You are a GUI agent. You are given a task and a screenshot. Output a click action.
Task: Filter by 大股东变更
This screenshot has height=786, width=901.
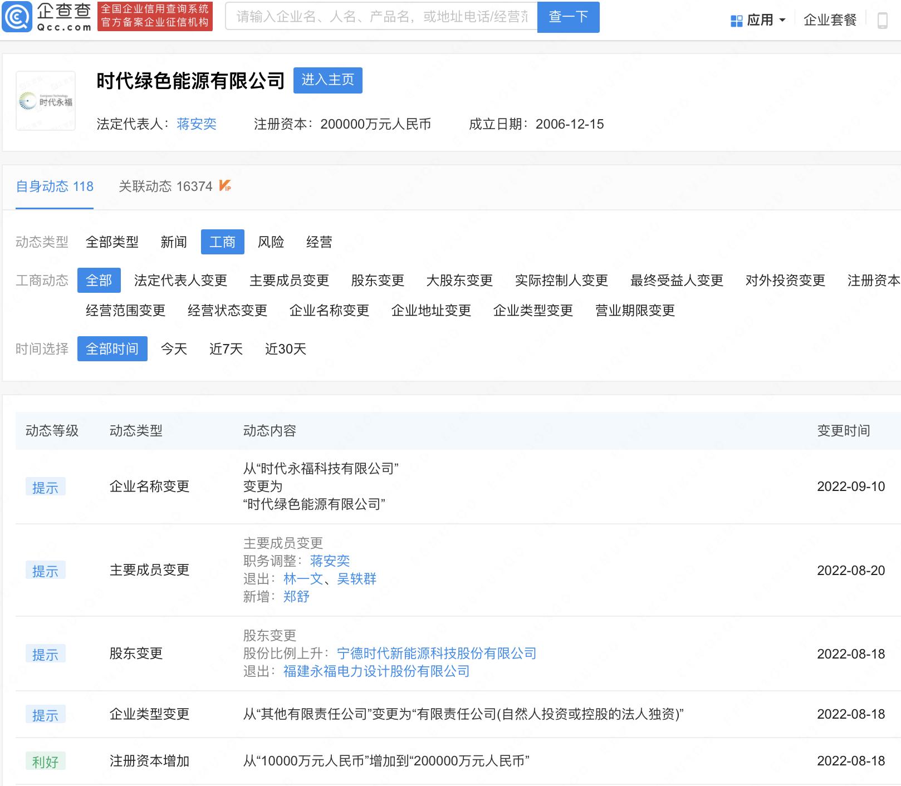459,281
